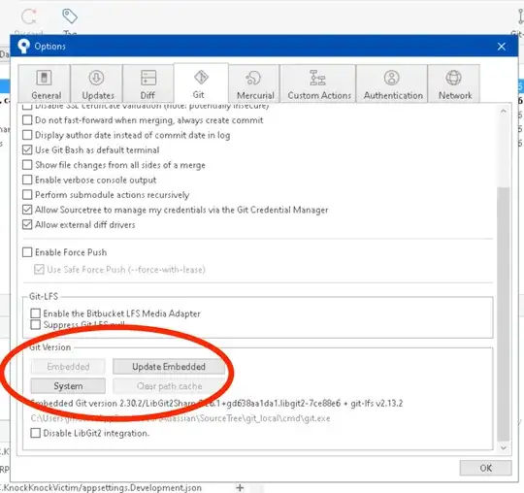Image resolution: width=524 pixels, height=493 pixels.
Task: Click the Update Embedded button
Action: tap(169, 367)
